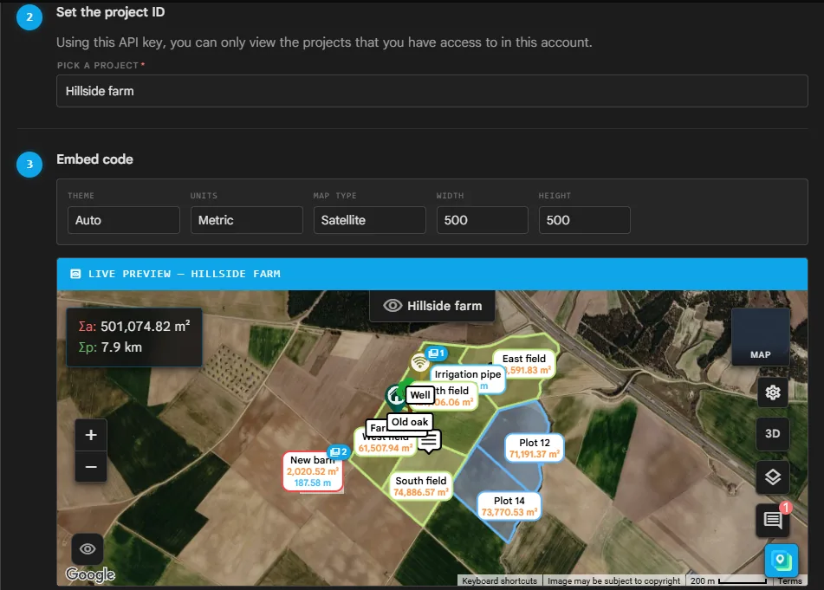The image size is (824, 590).
Task: Click the blue map pin logo button
Action: tap(781, 561)
